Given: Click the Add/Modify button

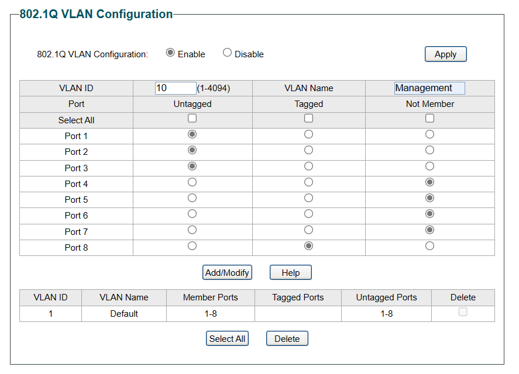Looking at the screenshot, I should tap(228, 273).
